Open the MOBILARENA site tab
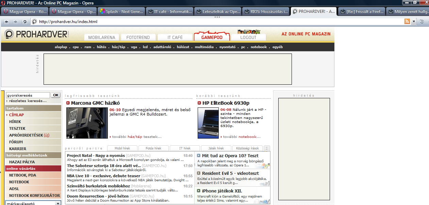 coord(102,37)
